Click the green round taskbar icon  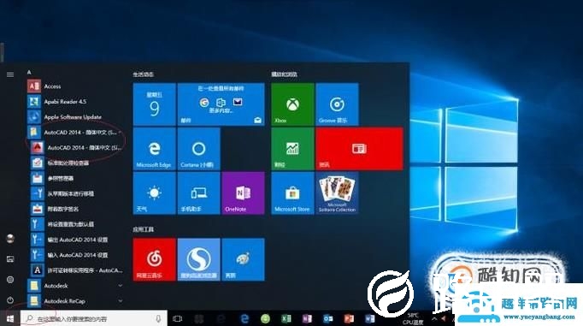[x=265, y=318]
